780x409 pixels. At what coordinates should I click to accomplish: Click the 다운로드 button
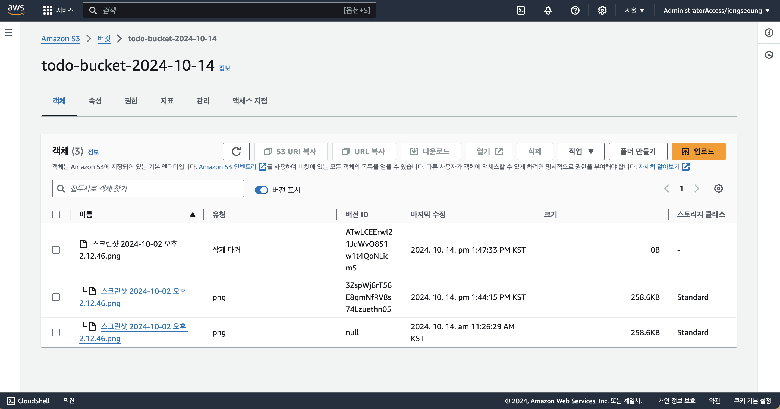[x=430, y=151]
